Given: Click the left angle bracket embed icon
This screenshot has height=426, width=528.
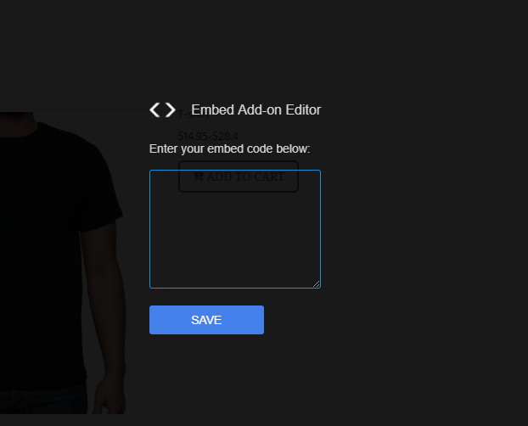Looking at the screenshot, I should click(154, 110).
